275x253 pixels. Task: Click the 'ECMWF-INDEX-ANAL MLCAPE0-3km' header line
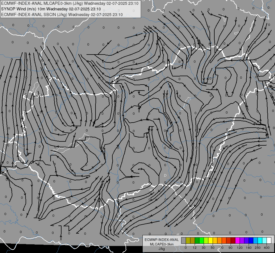click(70, 3)
